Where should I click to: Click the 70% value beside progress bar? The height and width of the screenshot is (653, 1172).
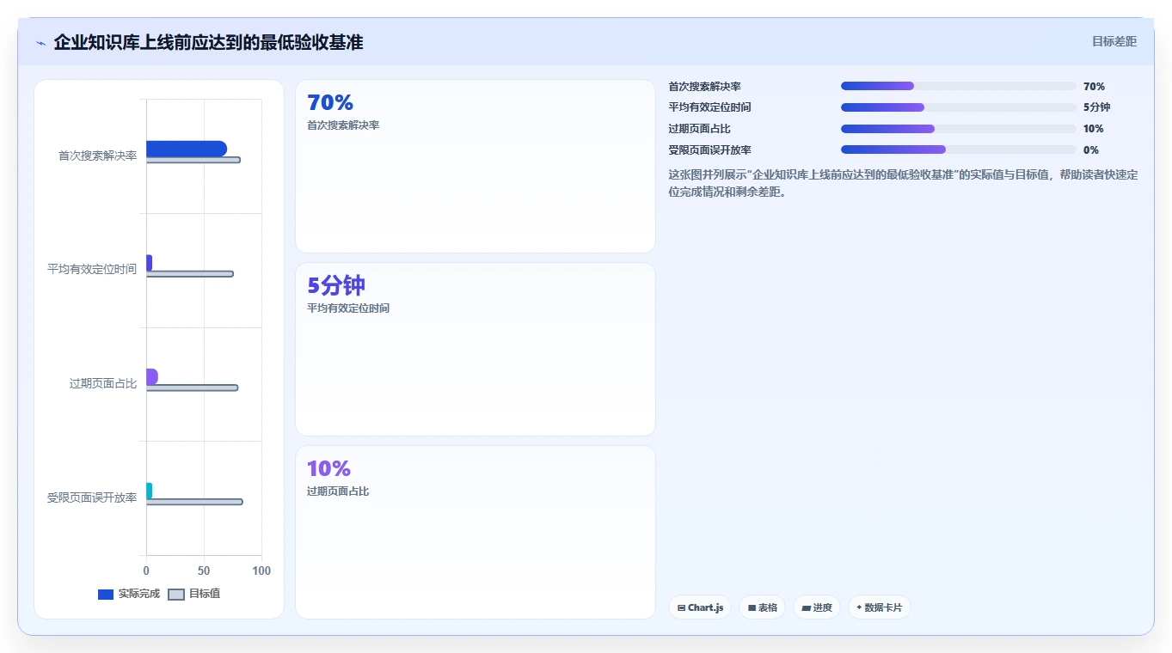(x=1094, y=87)
